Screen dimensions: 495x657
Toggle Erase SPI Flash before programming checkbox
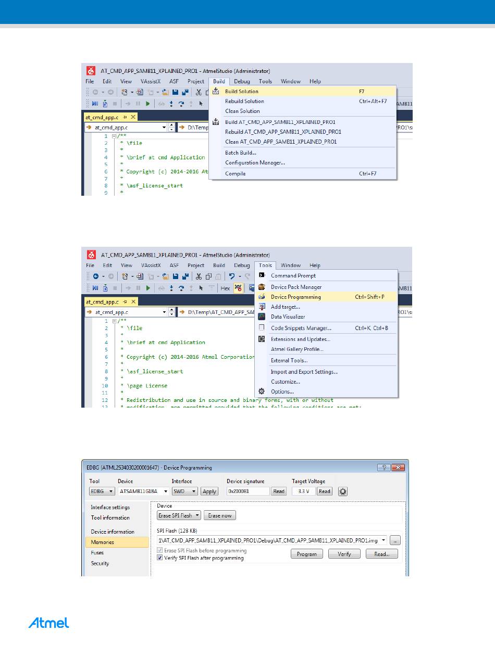click(x=160, y=550)
